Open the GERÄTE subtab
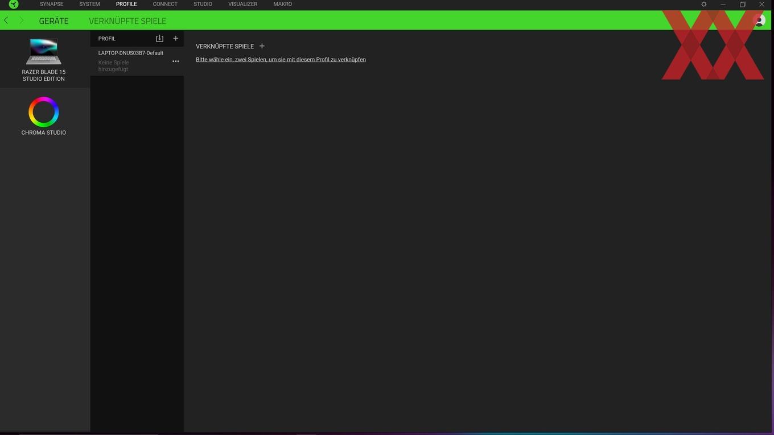774x435 pixels. point(53,21)
